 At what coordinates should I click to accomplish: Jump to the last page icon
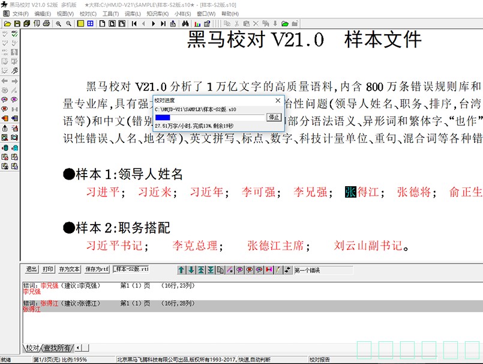(x=163, y=24)
